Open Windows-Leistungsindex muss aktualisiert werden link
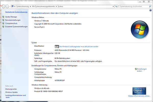The width and height of the screenshot is (153, 102). click(x=79, y=47)
